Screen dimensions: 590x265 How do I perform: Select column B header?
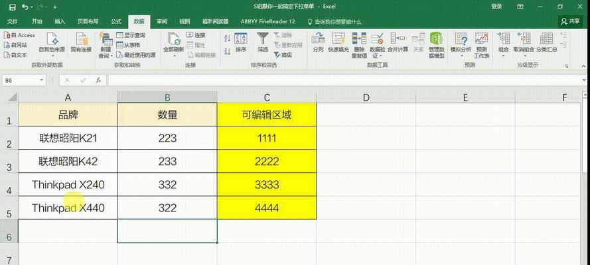point(167,97)
